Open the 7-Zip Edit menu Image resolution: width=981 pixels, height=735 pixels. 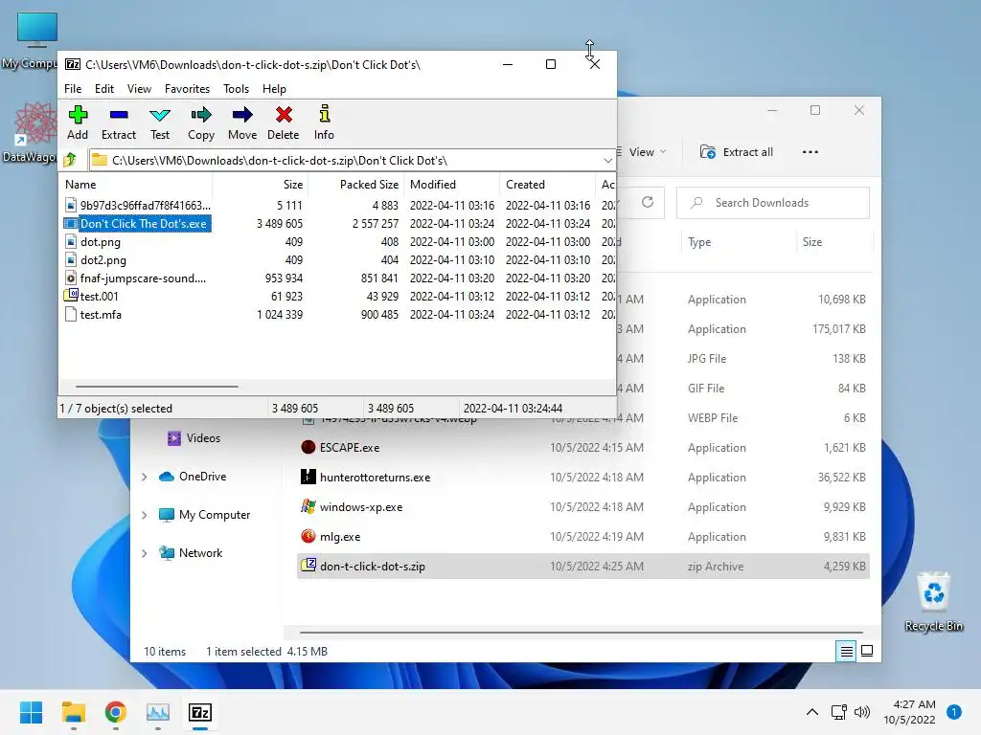point(103,89)
